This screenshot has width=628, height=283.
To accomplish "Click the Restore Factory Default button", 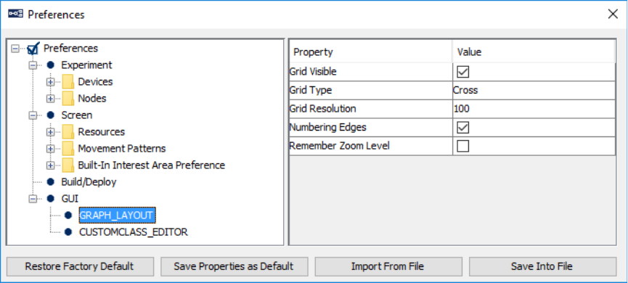I will click(80, 266).
